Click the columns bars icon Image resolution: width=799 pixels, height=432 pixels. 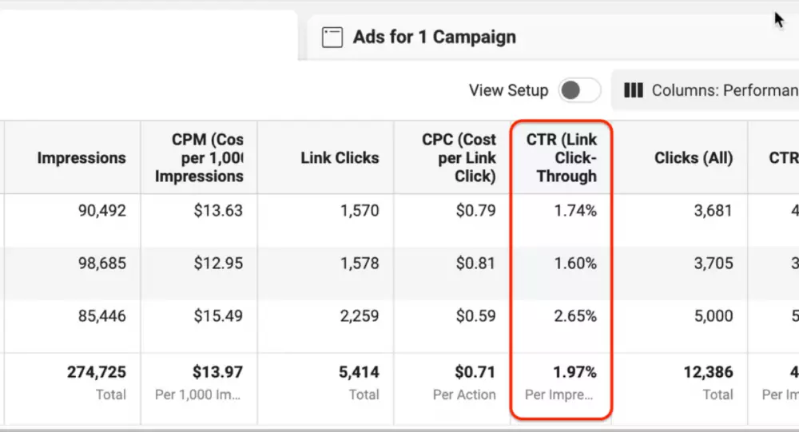(634, 90)
